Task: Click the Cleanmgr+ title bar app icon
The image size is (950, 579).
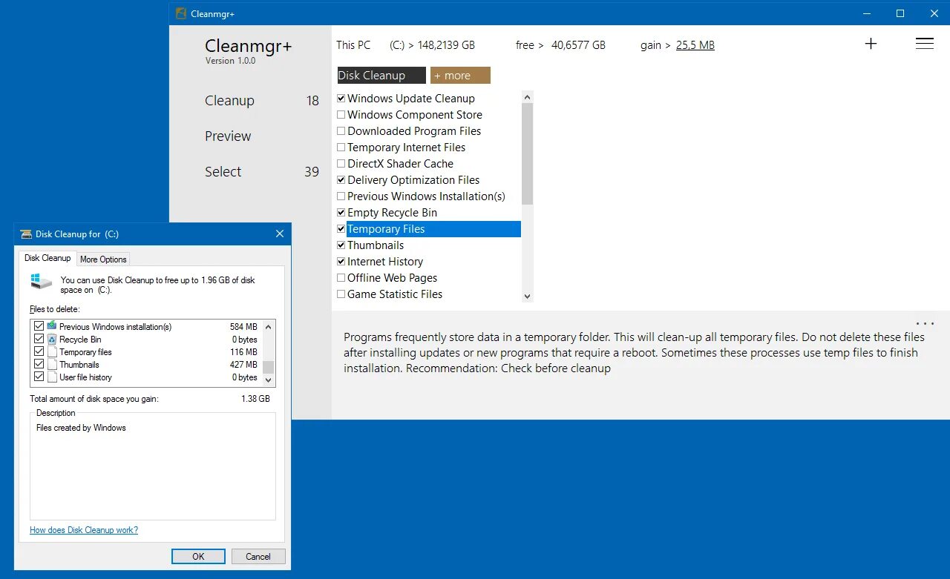Action: pos(180,13)
